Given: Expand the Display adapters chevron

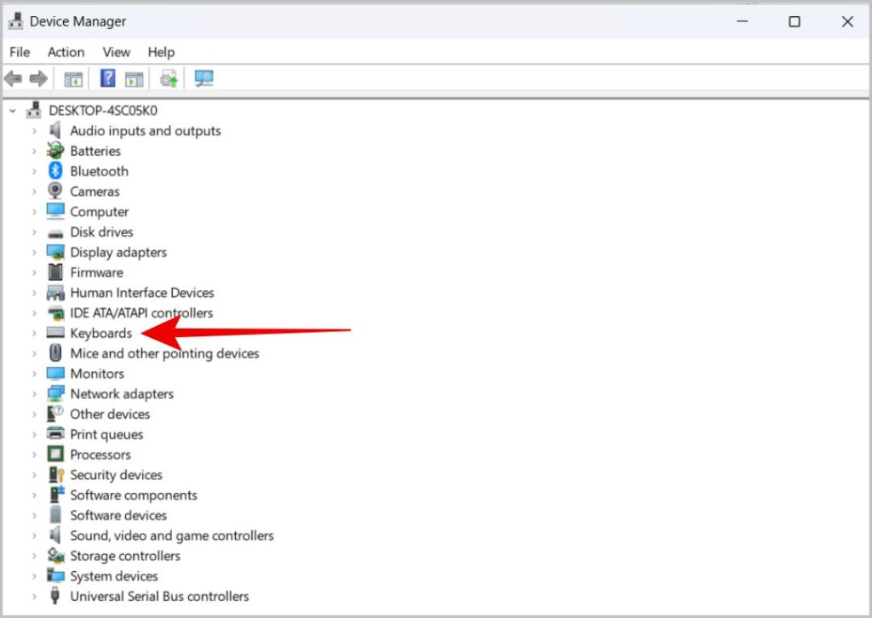Looking at the screenshot, I should tap(34, 252).
